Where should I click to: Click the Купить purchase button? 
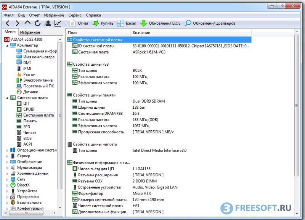(x=103, y=23)
